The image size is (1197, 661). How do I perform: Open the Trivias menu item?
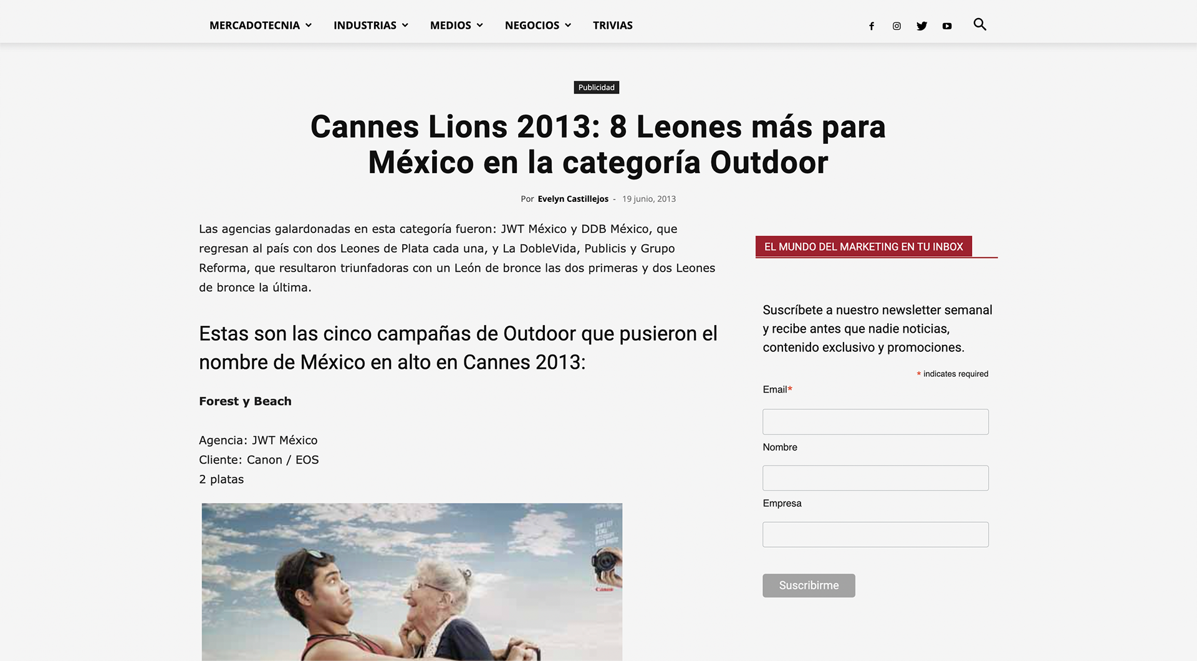612,26
